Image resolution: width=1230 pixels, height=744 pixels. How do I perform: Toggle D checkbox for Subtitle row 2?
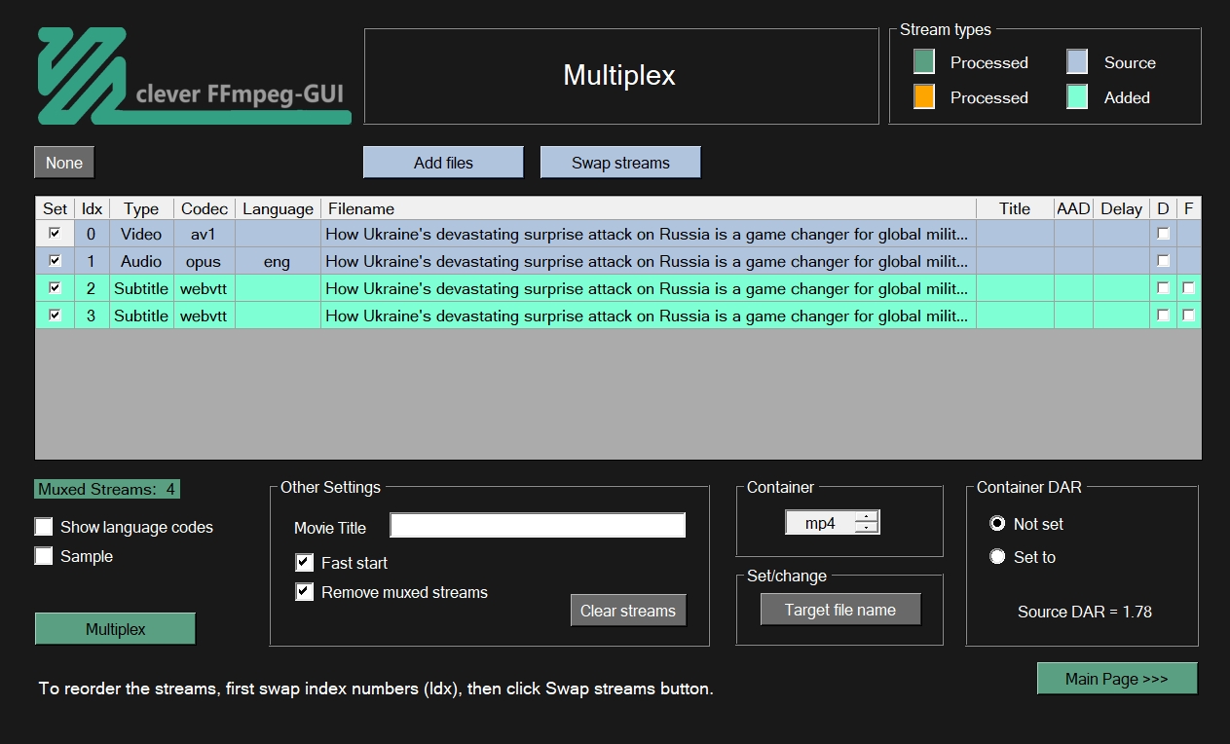[x=1163, y=288]
